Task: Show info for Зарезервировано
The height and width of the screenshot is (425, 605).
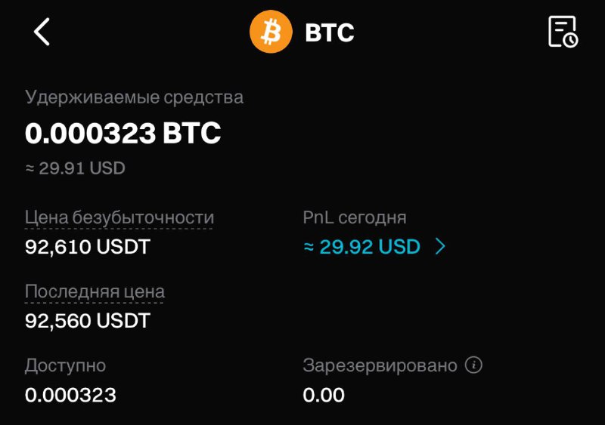Action: (x=473, y=365)
